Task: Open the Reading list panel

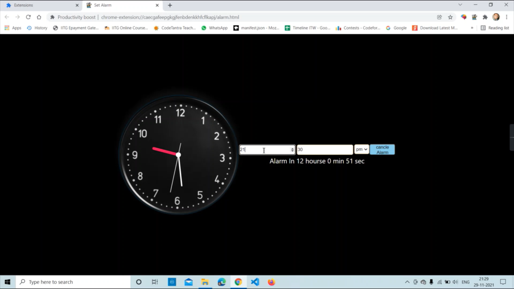Action: (x=495, y=28)
